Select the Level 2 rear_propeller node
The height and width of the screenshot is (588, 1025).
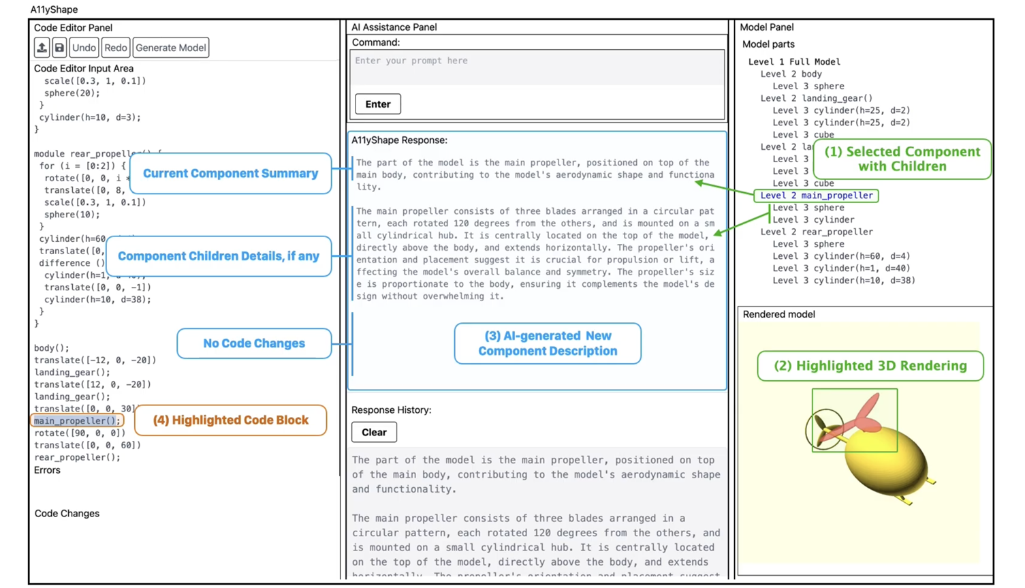(816, 232)
